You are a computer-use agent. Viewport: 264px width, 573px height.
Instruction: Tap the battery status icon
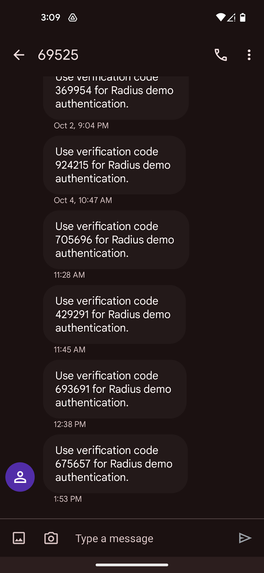(243, 17)
